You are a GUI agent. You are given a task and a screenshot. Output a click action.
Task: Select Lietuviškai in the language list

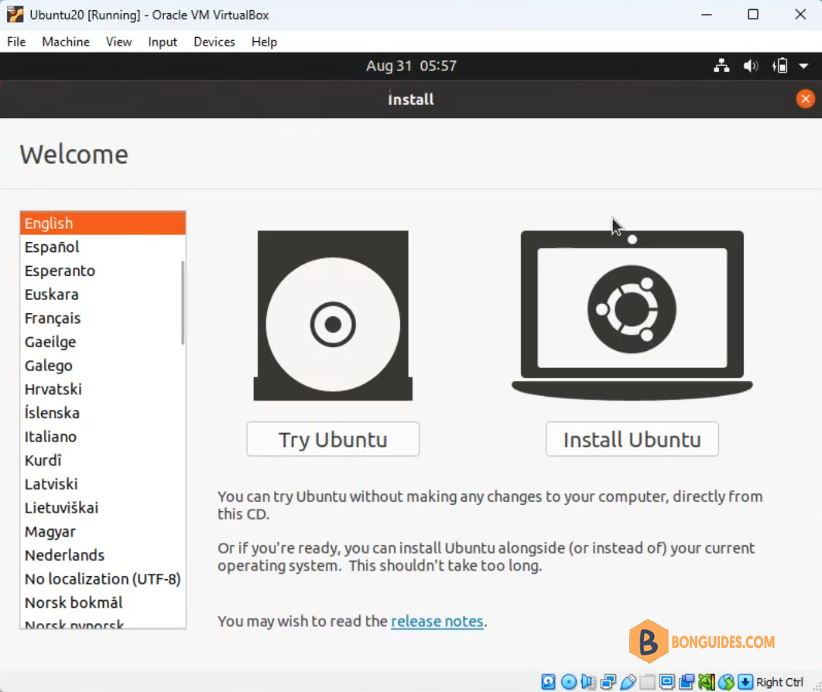click(103, 508)
